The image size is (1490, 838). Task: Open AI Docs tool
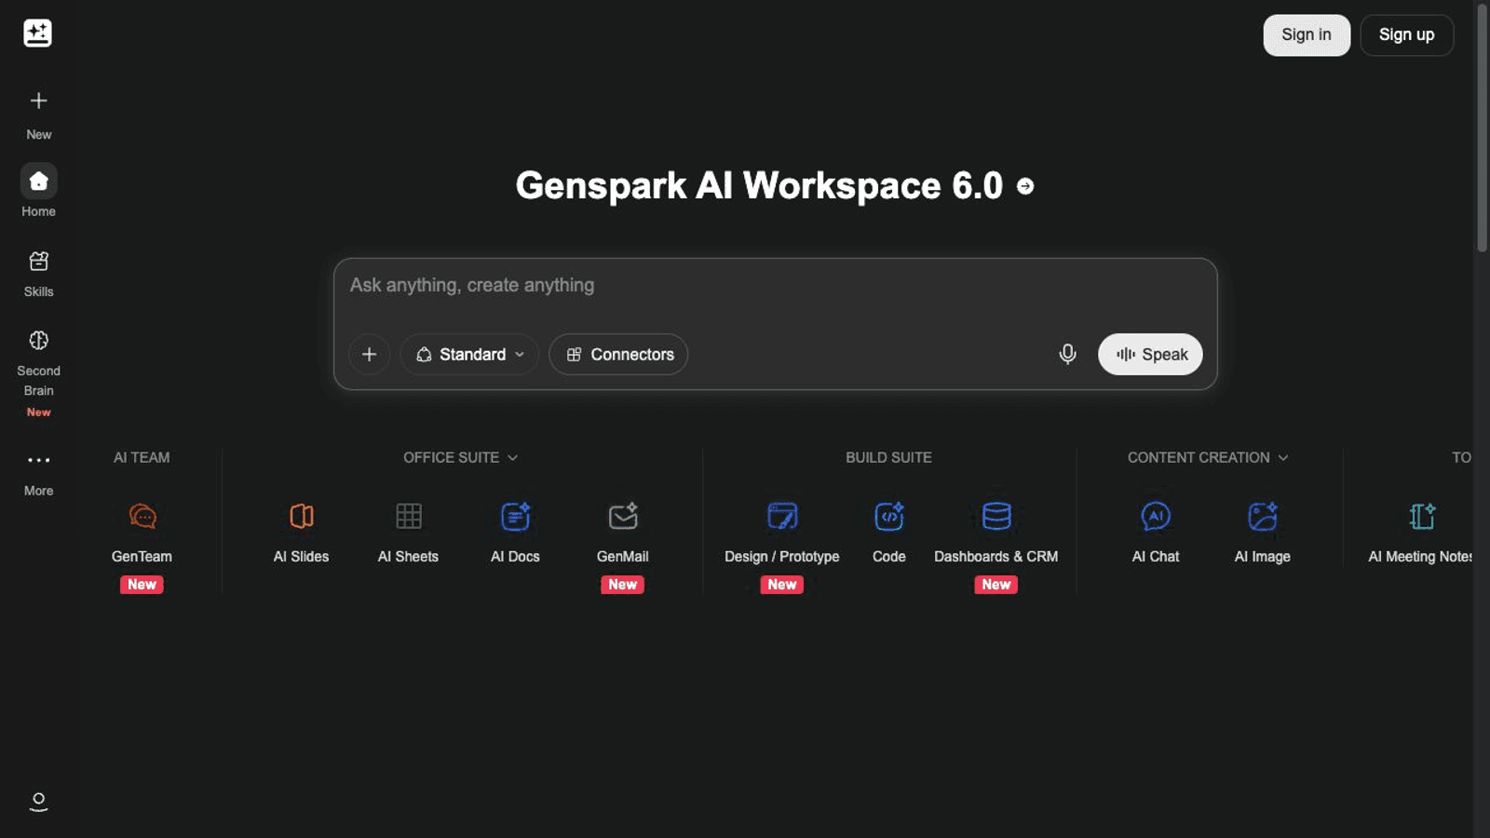pyautogui.click(x=515, y=534)
